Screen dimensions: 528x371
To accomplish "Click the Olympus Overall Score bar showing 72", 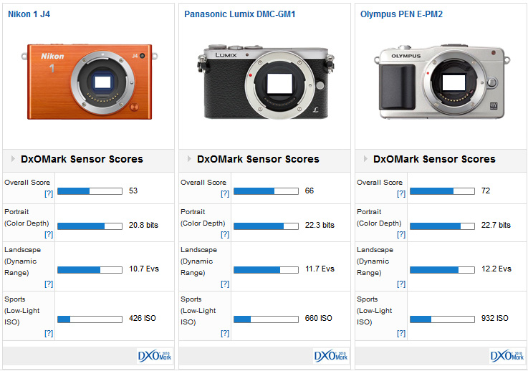I will click(x=442, y=191).
